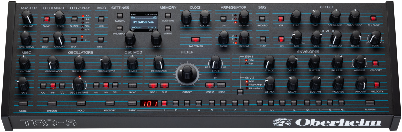Toggle the OSC 1 mixer button
Image resolution: width=402 pixels, height=132 pixels.
(153, 85)
